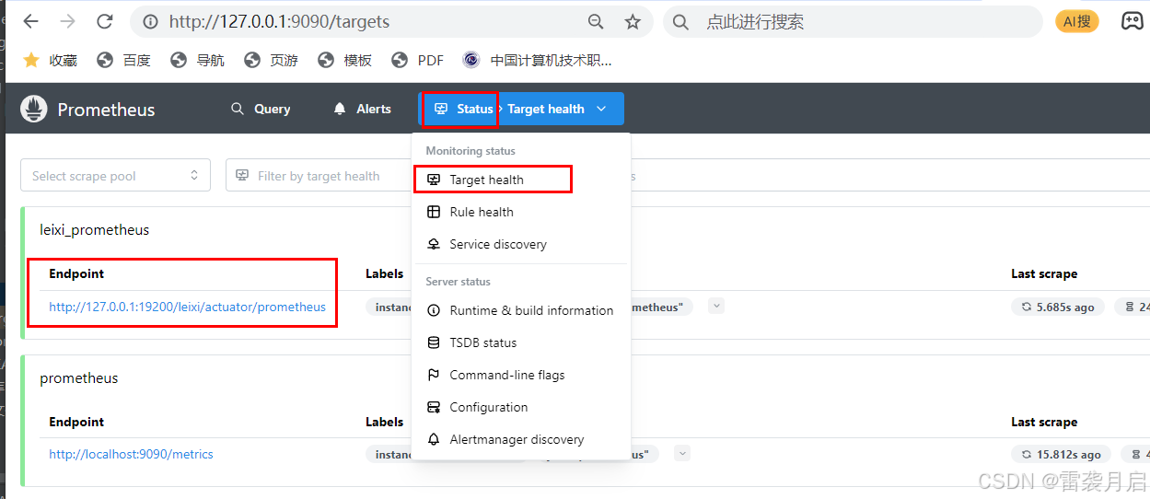Open the 127.0.0.1:19200/leixi/actuator/prometheus endpoint link
1150x499 pixels.
pyautogui.click(x=187, y=307)
